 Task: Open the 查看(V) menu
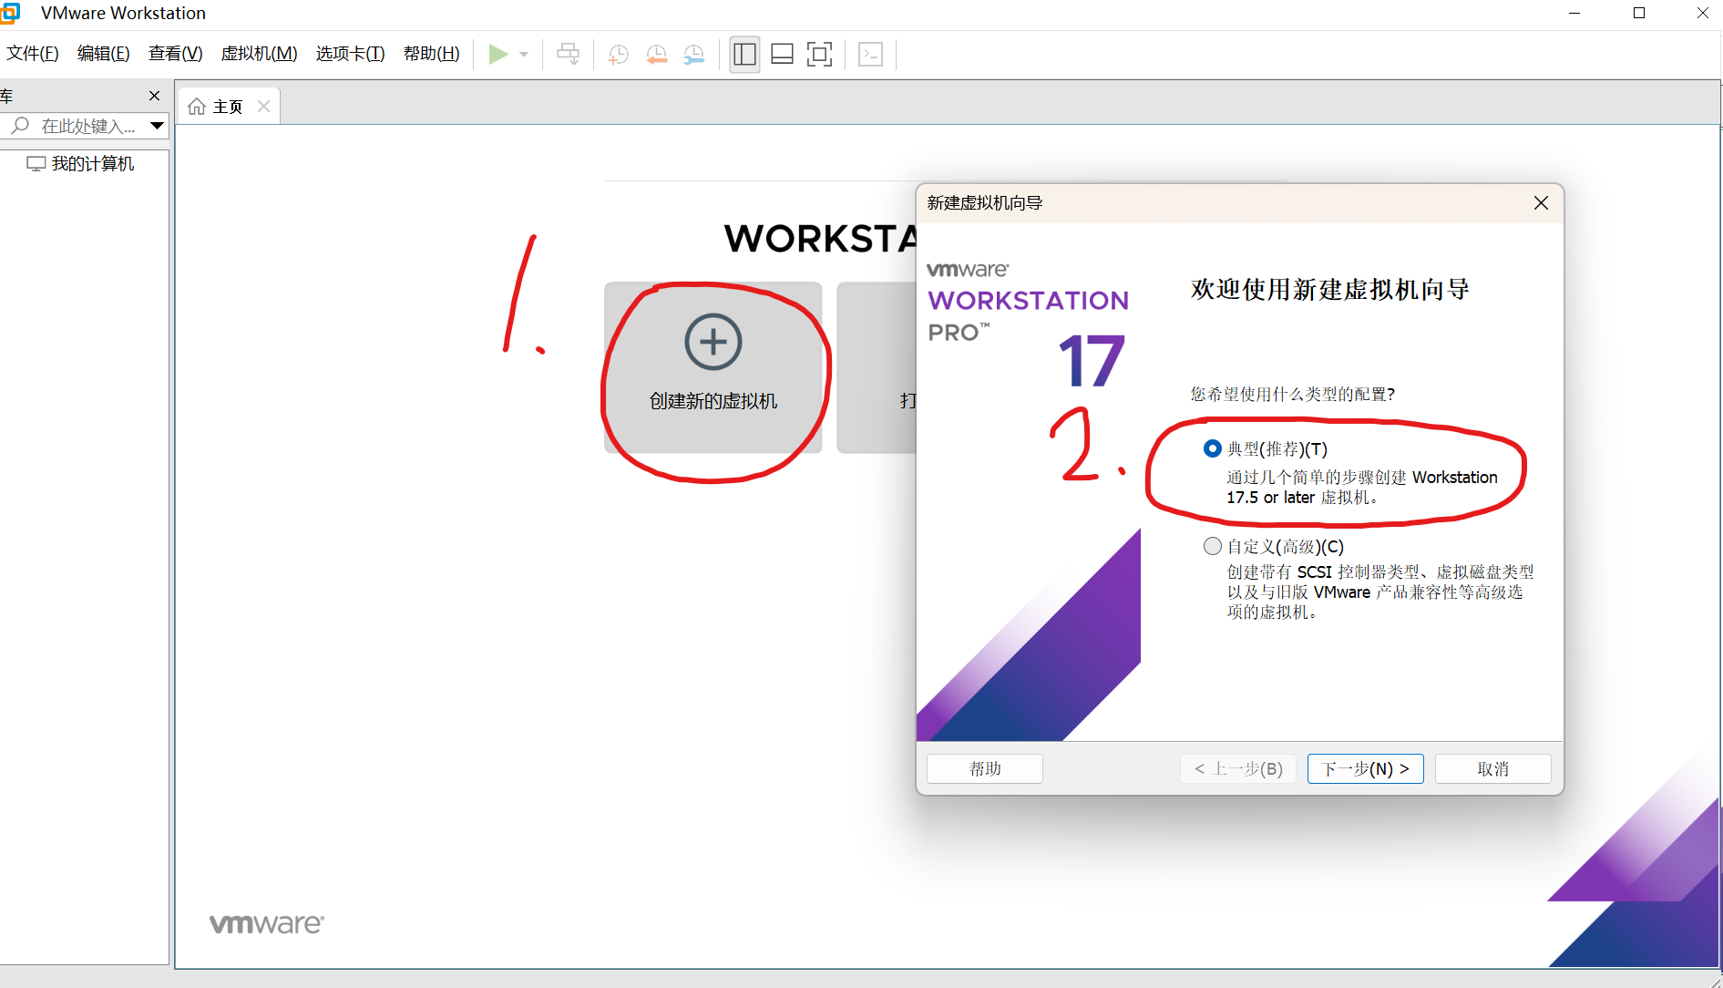tap(176, 54)
